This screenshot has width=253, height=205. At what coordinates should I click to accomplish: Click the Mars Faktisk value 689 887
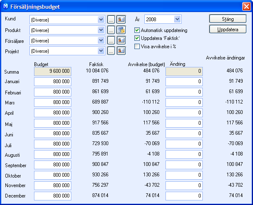point(100,102)
